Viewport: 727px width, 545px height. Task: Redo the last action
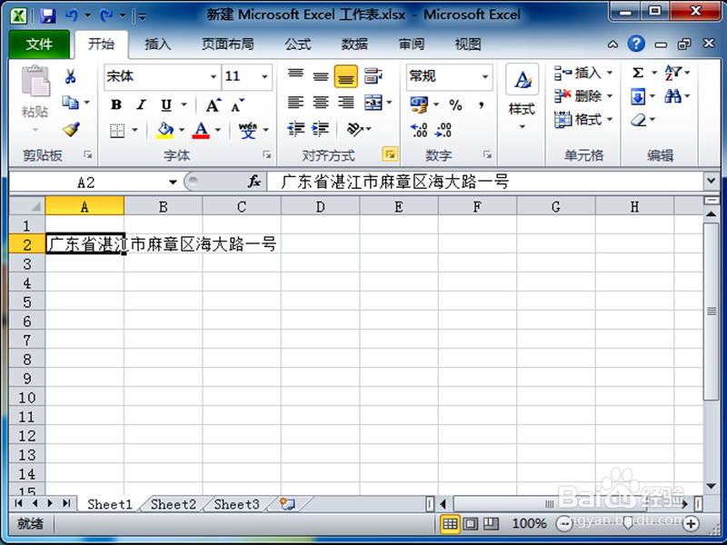tap(106, 15)
